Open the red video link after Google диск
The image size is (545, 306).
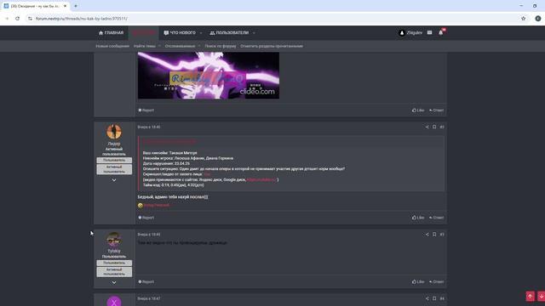261,179
